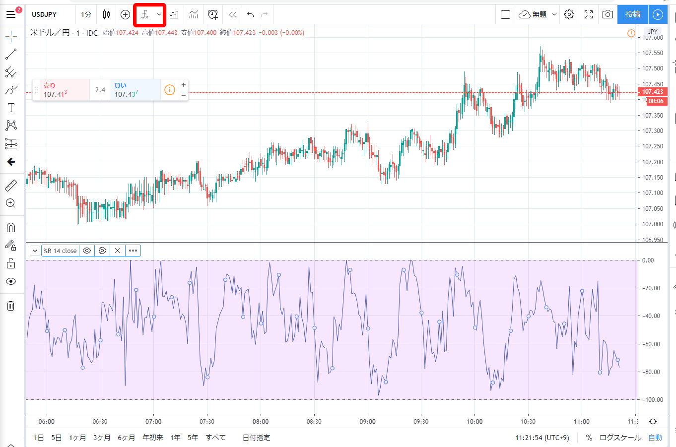
Task: Open %R indicator settings gear
Action: coord(102,251)
